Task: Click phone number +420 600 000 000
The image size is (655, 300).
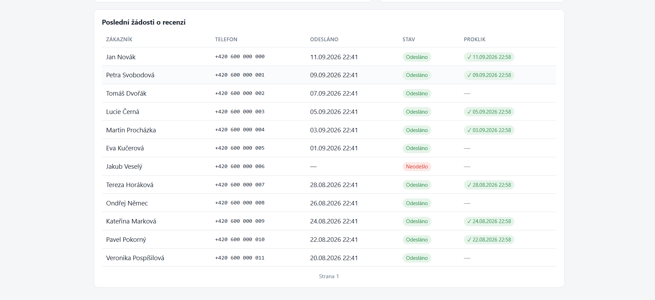Action: point(240,57)
